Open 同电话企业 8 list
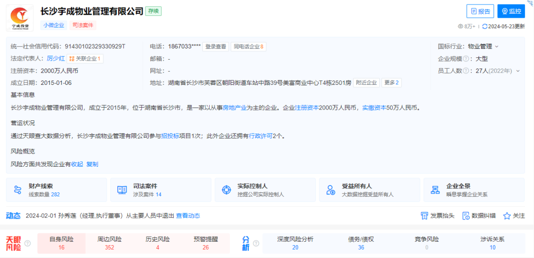The width and height of the screenshot is (534, 258). point(248,46)
